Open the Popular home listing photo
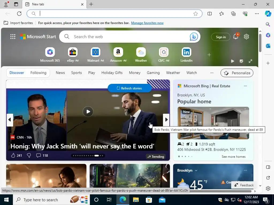This screenshot has width=274, height=205. coord(213,123)
